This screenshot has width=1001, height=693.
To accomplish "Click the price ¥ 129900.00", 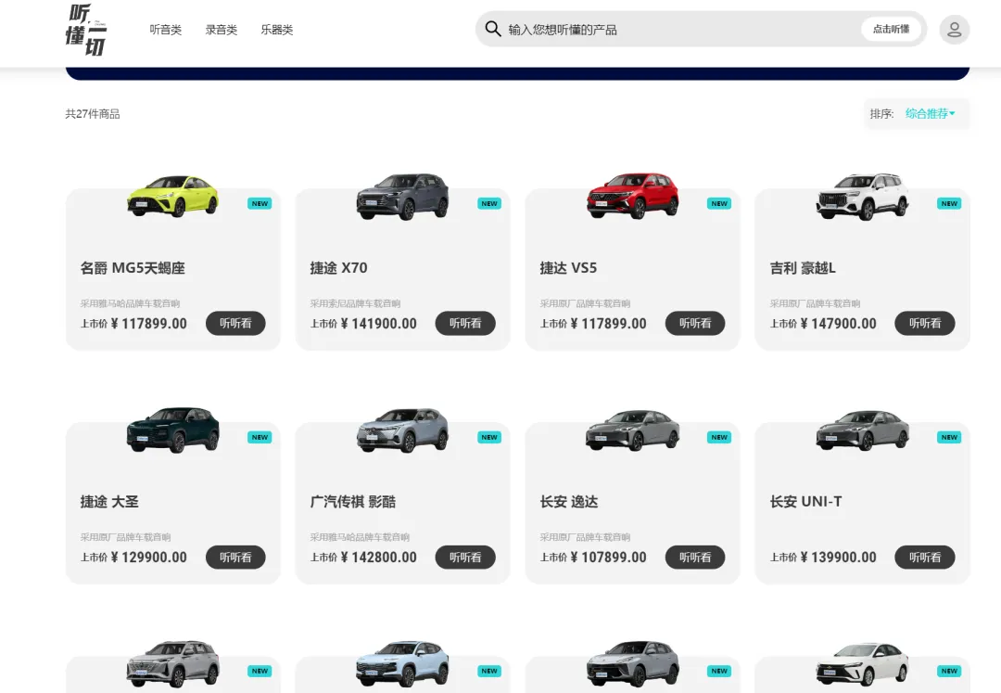I will click(x=148, y=558).
